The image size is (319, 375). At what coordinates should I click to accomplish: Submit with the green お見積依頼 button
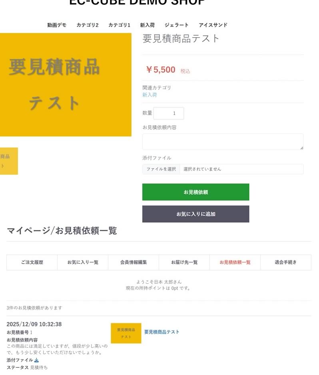point(195,192)
